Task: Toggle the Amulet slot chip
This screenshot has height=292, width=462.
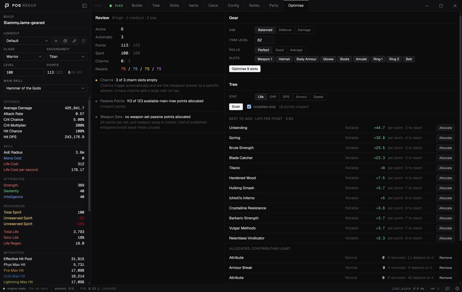Action: [x=361, y=59]
